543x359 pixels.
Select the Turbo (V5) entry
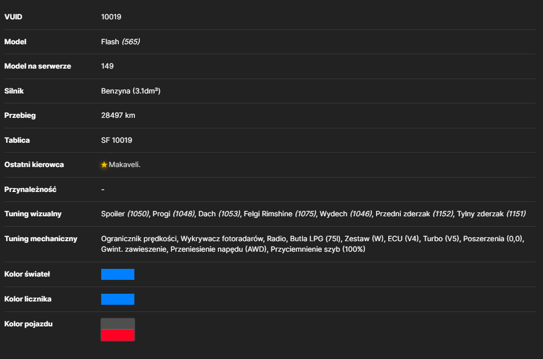click(x=441, y=239)
